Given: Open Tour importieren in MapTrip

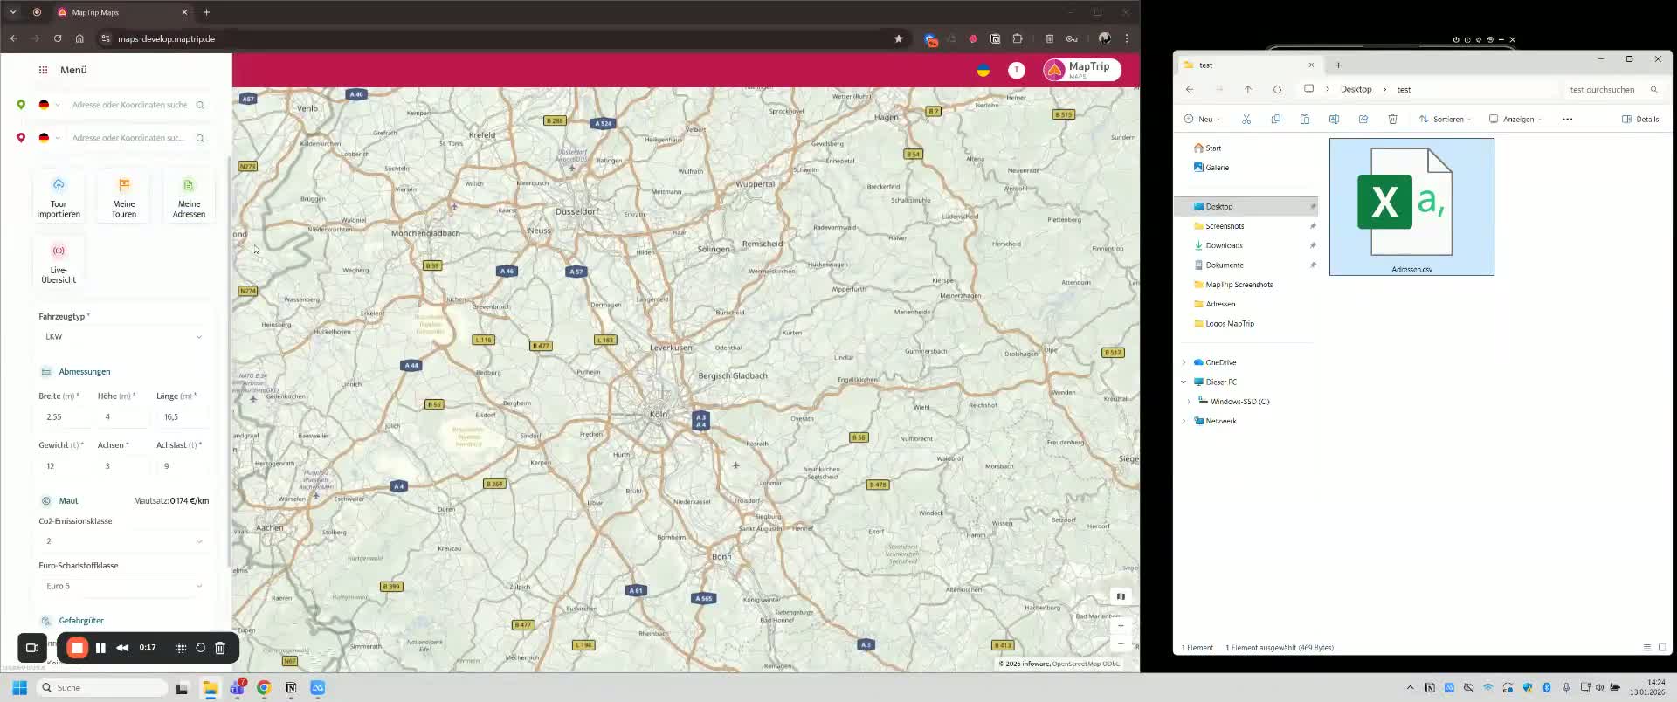Looking at the screenshot, I should click(x=59, y=196).
